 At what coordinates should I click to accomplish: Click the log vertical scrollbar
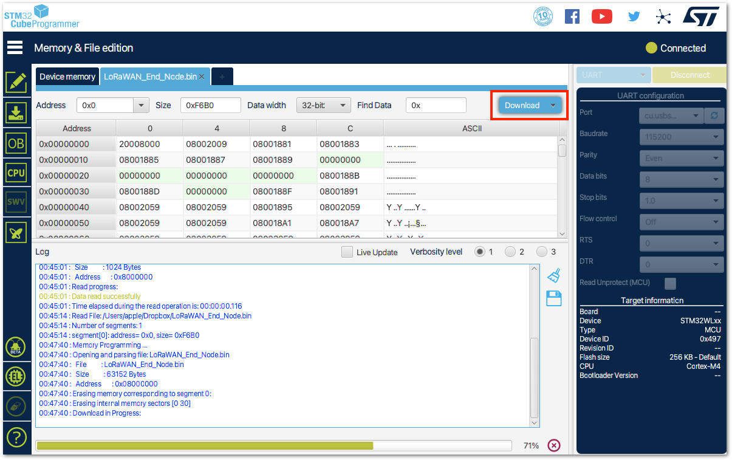535,345
